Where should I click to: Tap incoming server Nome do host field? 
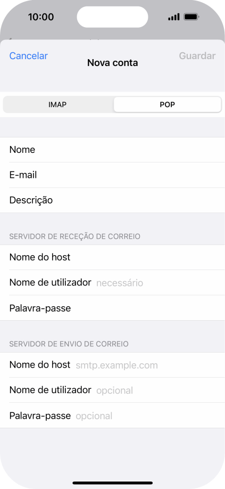[x=112, y=257]
